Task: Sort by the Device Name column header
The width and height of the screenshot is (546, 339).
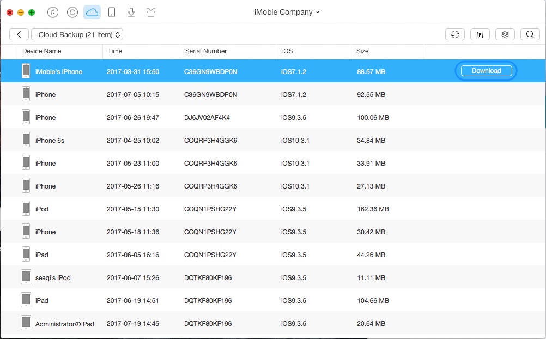Action: [x=41, y=51]
